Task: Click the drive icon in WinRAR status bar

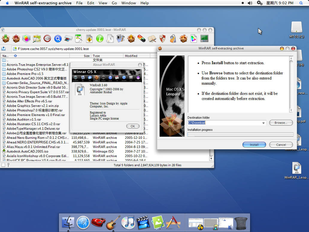Action: (x=3, y=165)
